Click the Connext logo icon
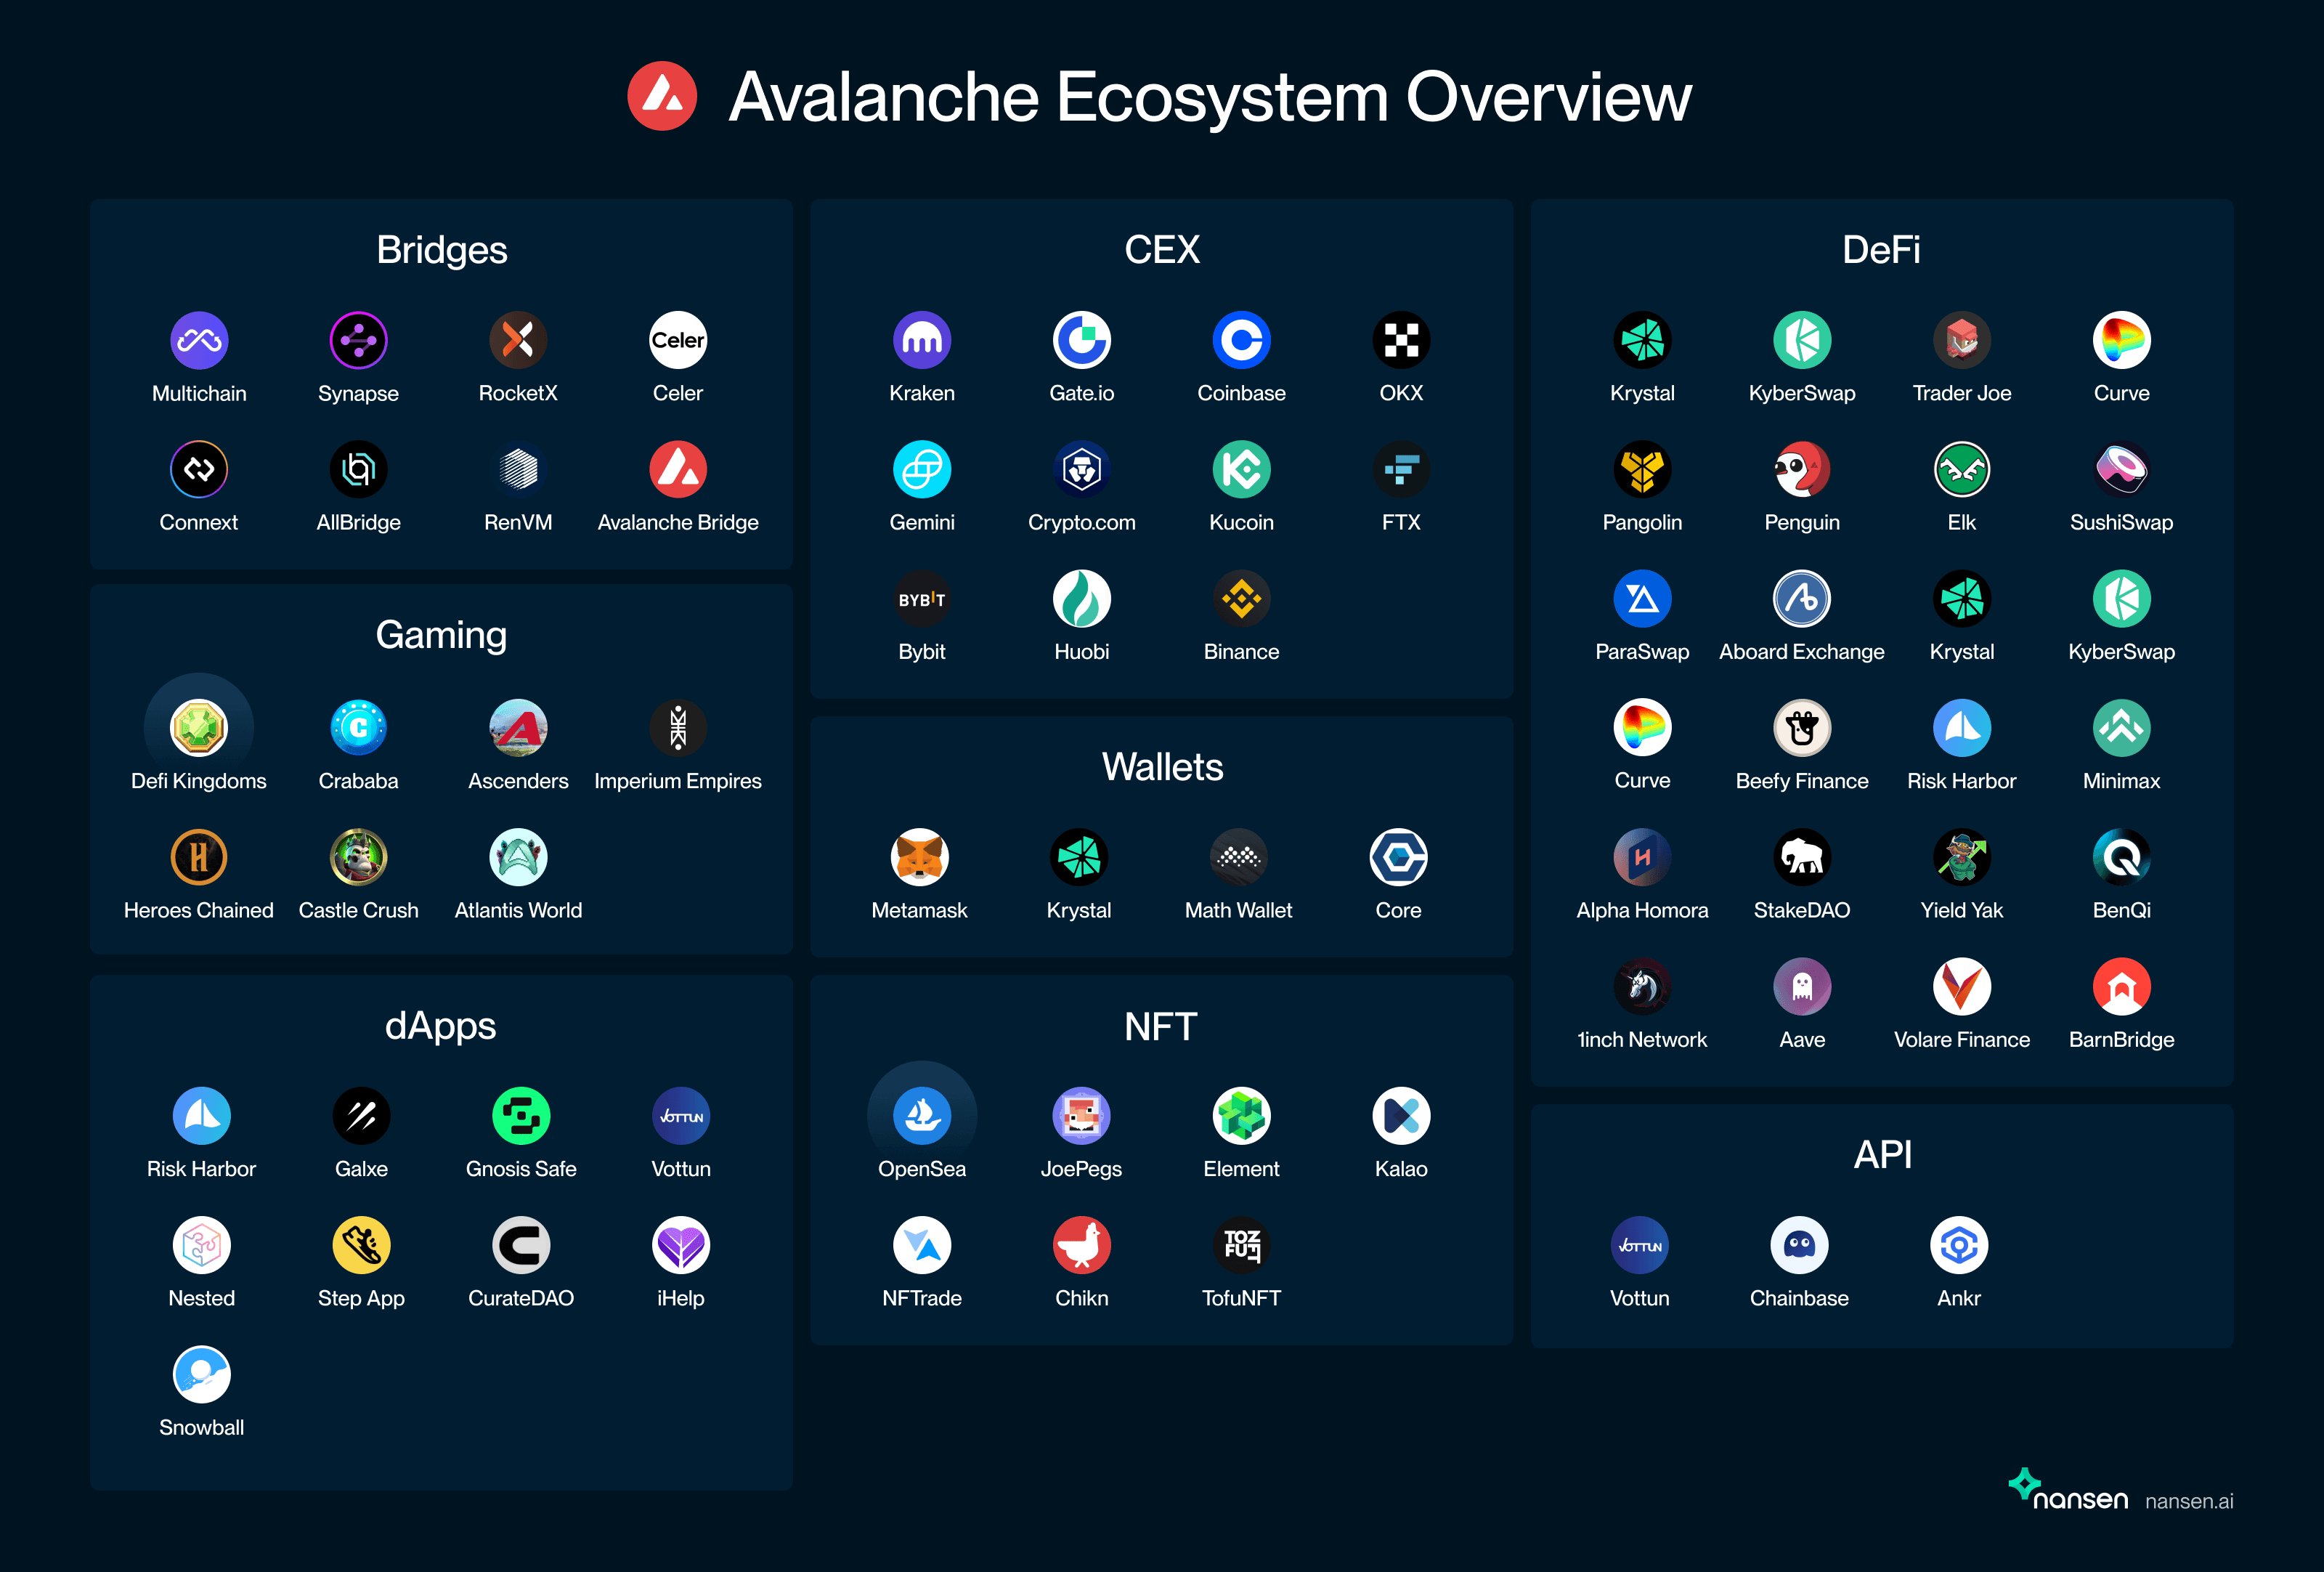 (199, 469)
